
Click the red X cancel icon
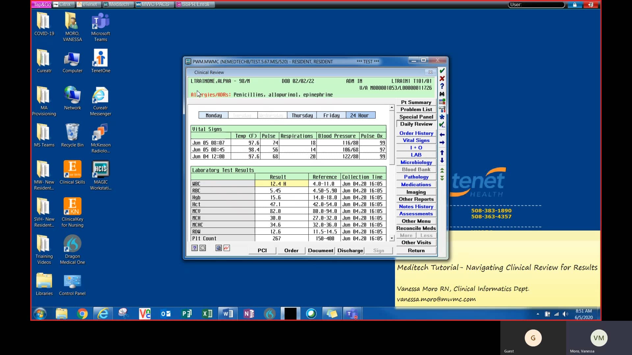click(x=442, y=79)
